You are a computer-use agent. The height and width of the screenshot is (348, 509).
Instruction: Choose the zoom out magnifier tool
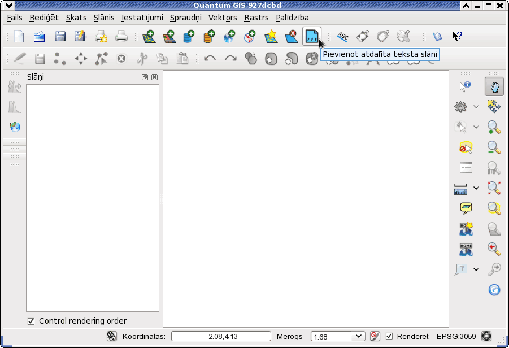tap(494, 147)
